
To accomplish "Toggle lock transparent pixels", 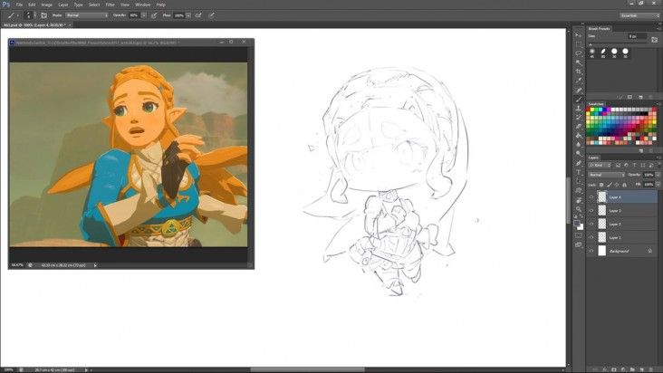I will [x=601, y=185].
